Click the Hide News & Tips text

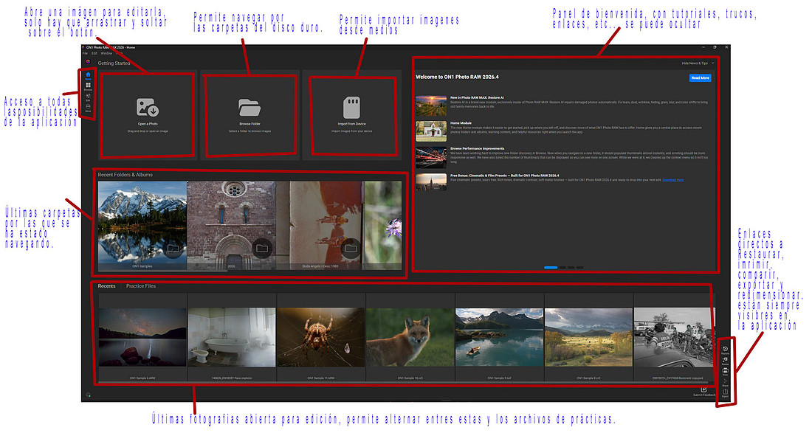tap(695, 63)
